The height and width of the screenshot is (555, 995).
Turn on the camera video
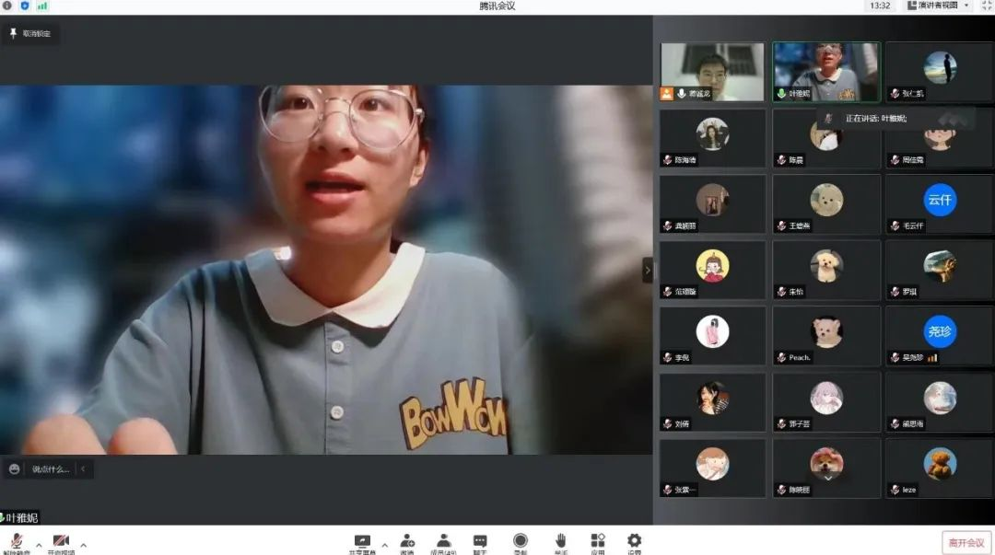coord(61,542)
